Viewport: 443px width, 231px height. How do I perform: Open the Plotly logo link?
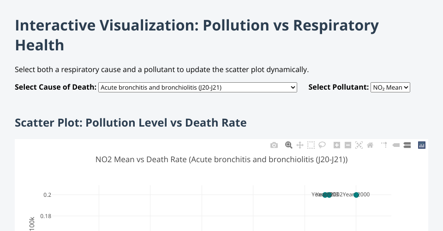click(x=421, y=145)
